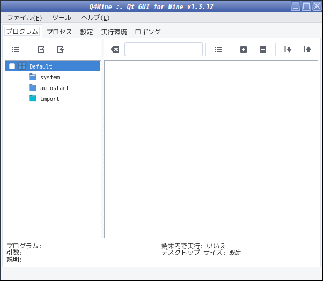Image resolution: width=323 pixels, height=281 pixels.
Task: Toggle list view for program icons
Action: pyautogui.click(x=218, y=49)
